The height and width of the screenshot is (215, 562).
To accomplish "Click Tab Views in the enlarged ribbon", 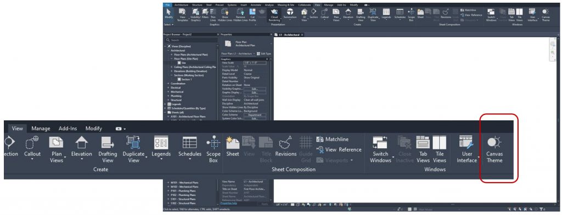I will coord(423,150).
